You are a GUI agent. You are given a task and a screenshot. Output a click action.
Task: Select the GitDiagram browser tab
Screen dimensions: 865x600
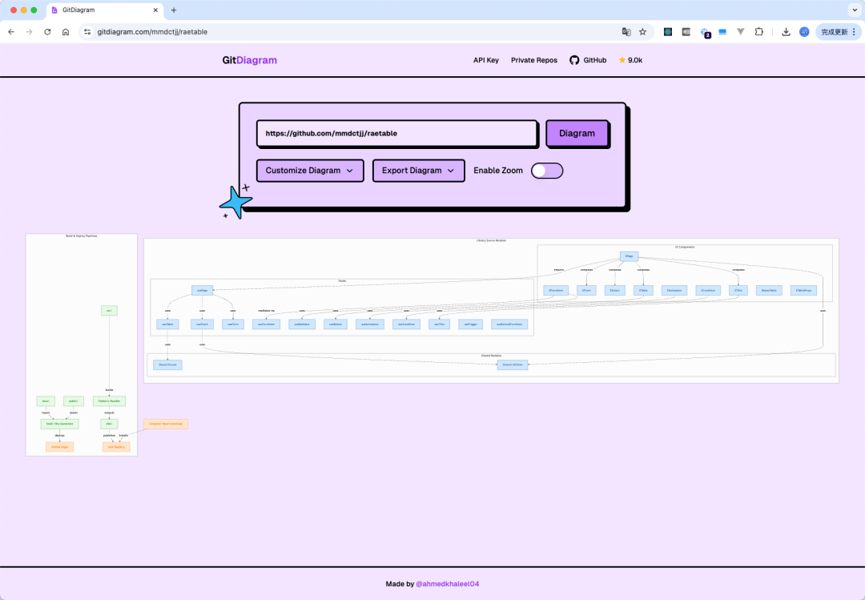click(103, 10)
